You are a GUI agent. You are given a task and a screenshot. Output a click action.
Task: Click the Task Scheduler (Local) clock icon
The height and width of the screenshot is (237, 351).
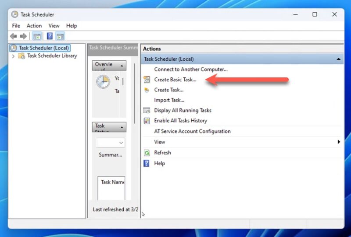point(14,48)
